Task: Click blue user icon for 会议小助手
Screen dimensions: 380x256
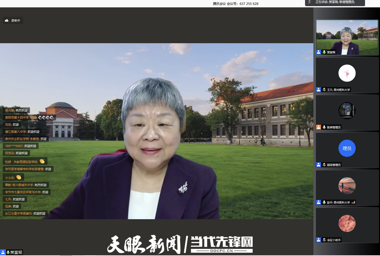Action: tap(318, 240)
